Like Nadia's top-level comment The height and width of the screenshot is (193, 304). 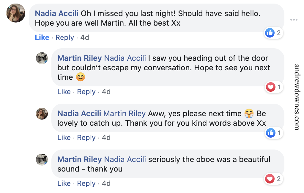pos(42,38)
